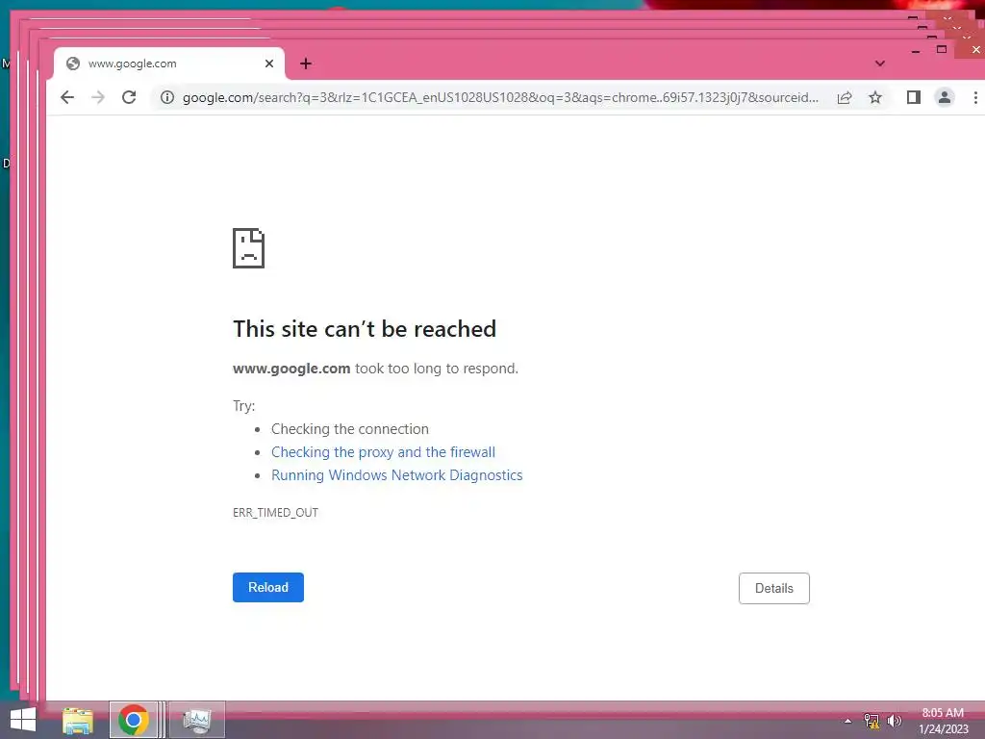Open Running Windows Network Diagnostics link

[397, 475]
